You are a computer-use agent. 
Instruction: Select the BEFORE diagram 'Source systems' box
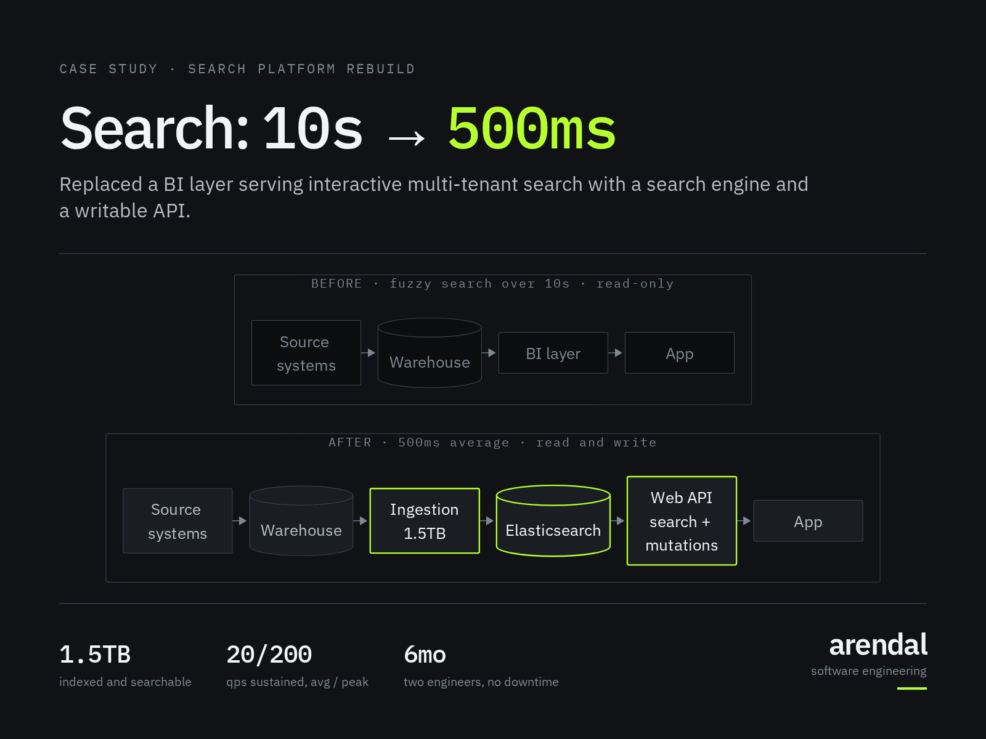[x=306, y=353]
